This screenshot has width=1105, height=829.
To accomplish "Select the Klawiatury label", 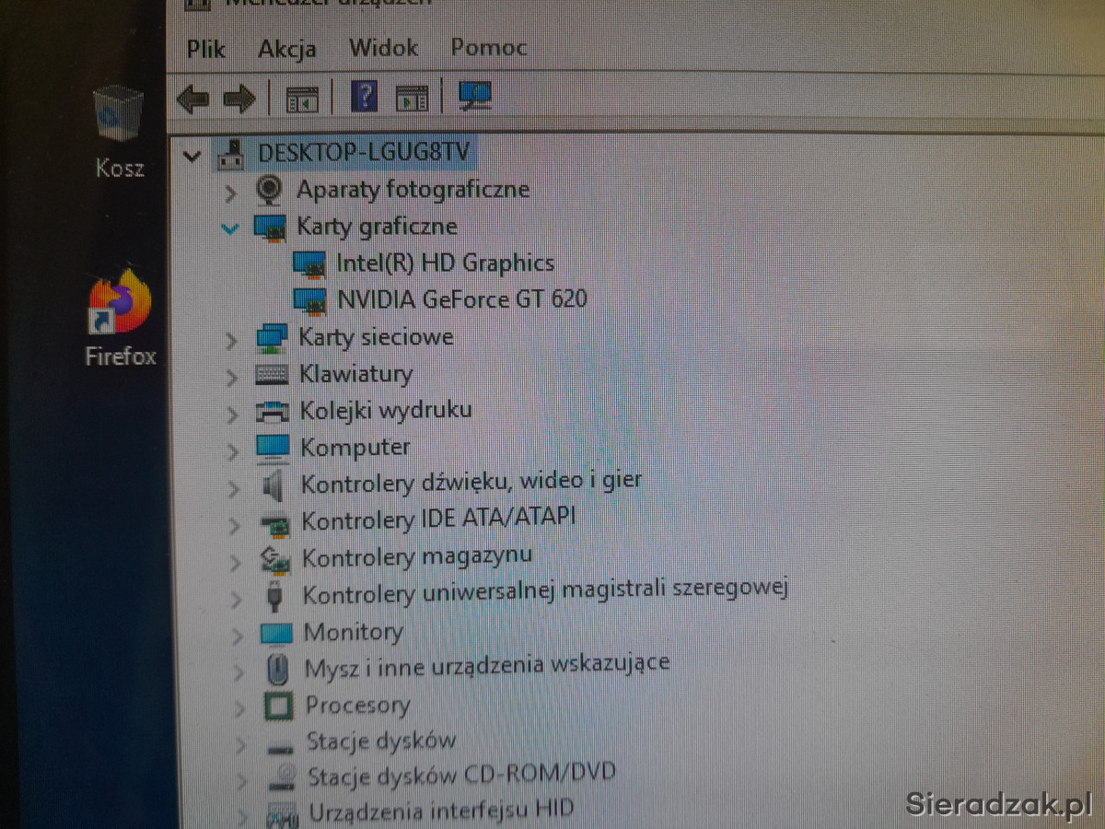I will [356, 374].
